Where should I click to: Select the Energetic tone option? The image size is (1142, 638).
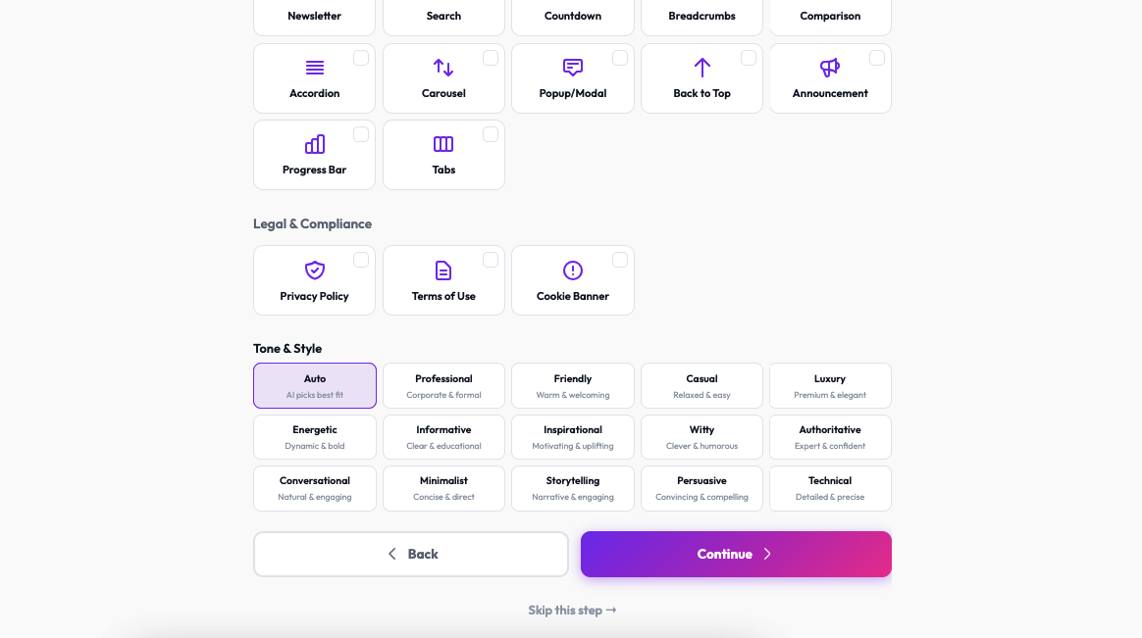click(x=315, y=437)
